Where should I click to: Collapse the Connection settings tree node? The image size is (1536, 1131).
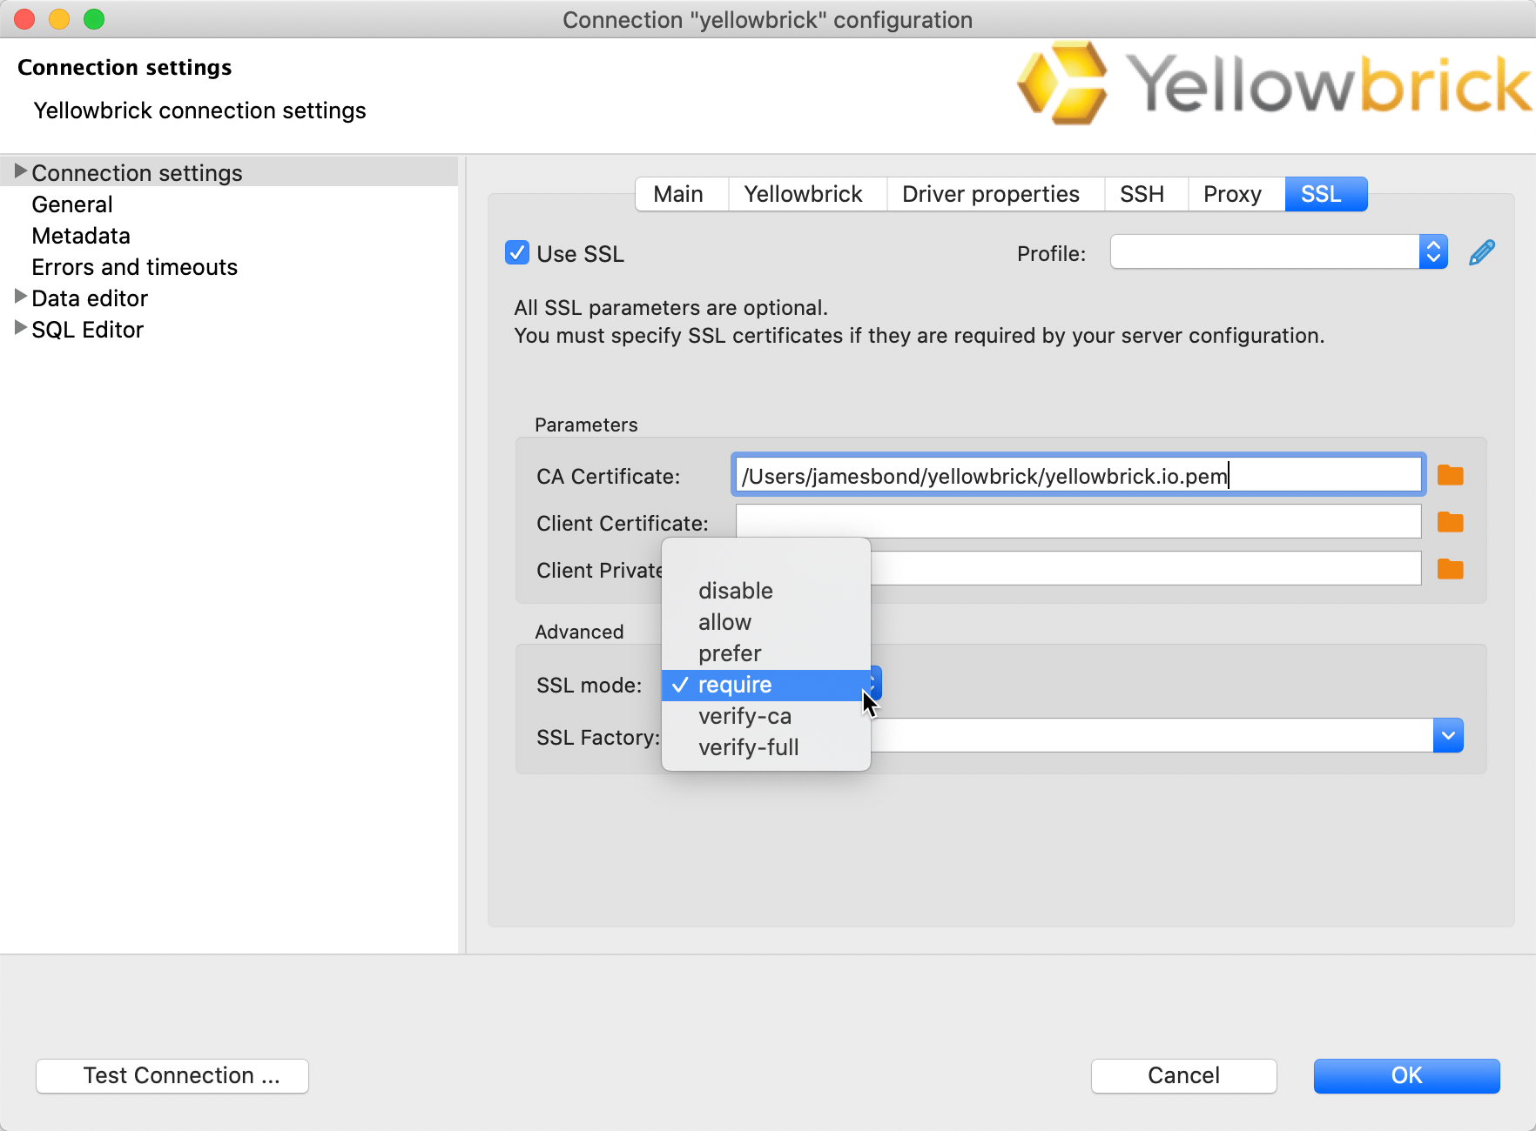[20, 171]
